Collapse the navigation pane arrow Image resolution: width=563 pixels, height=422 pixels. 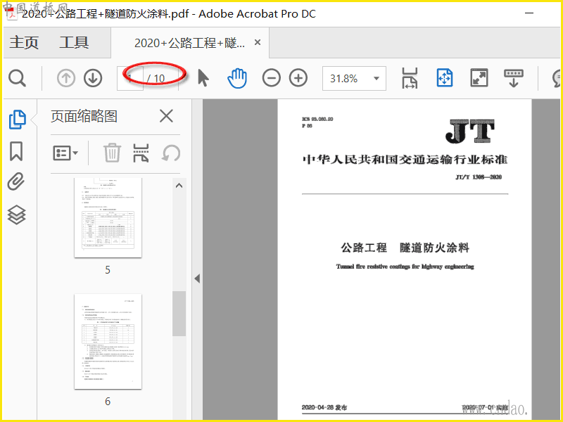(197, 279)
